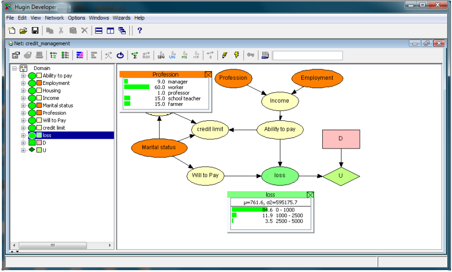452x272 pixels.
Task: Click the table grid icon beside search box
Action: [x=265, y=55]
